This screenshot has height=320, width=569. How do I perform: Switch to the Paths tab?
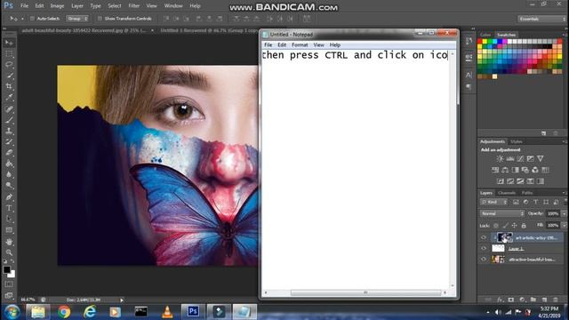click(527, 193)
